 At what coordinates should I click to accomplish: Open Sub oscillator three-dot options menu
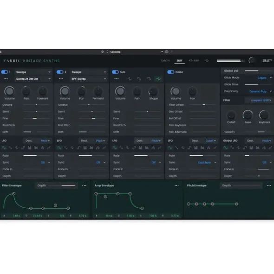coord(117,79)
